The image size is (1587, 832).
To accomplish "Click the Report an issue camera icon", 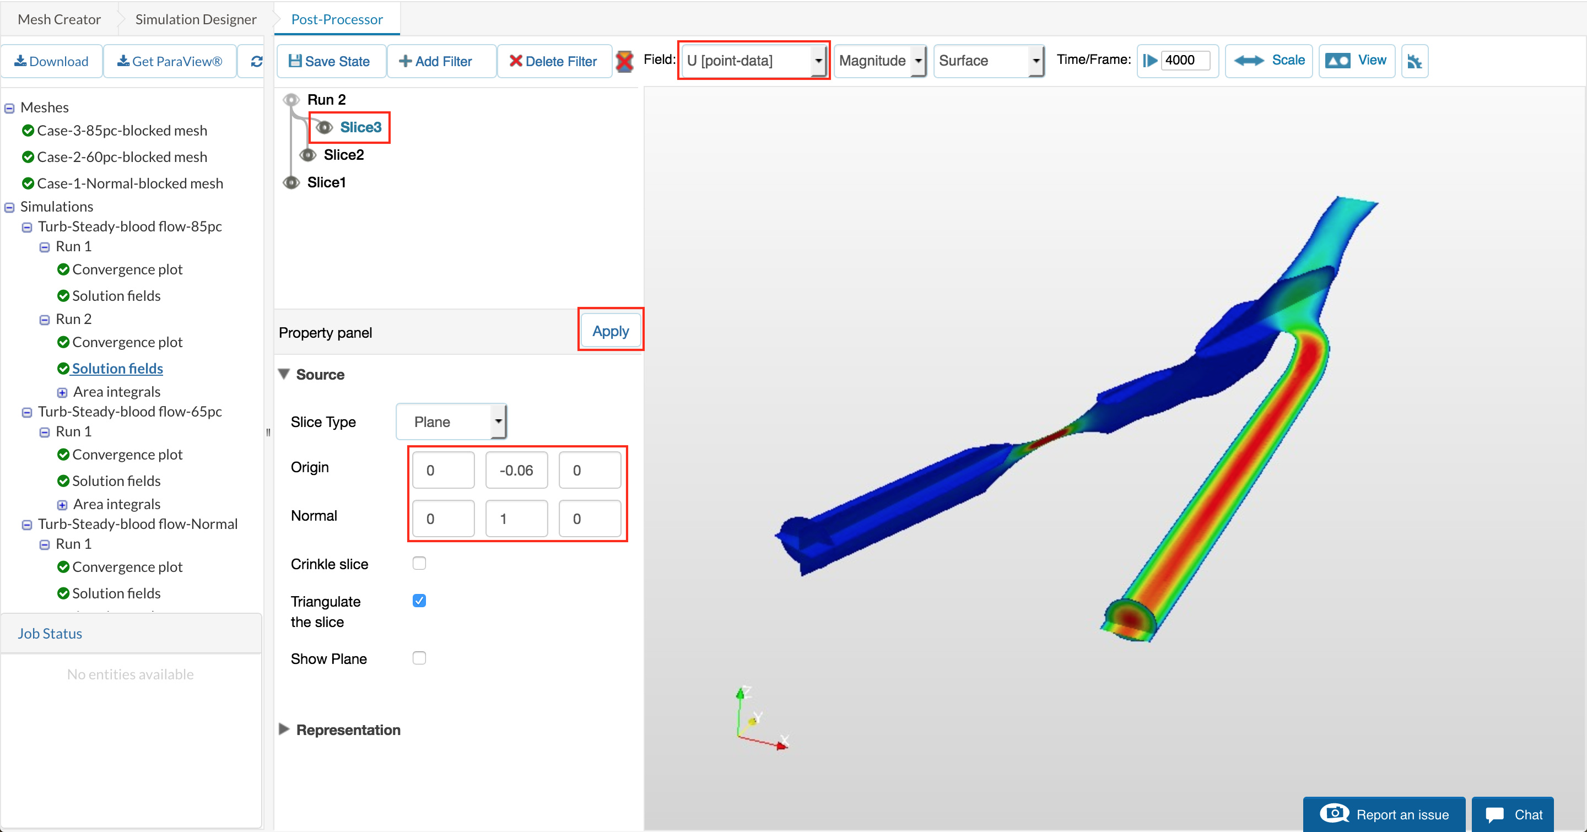I will pyautogui.click(x=1335, y=813).
